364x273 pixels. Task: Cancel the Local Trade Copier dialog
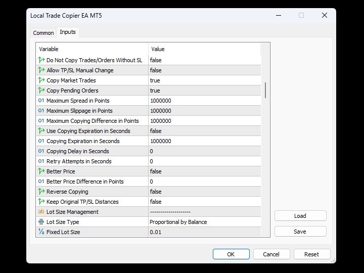[271, 254]
